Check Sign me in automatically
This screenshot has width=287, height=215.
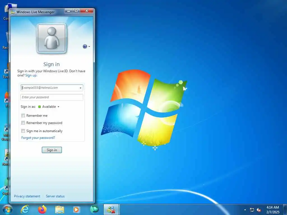click(x=23, y=131)
